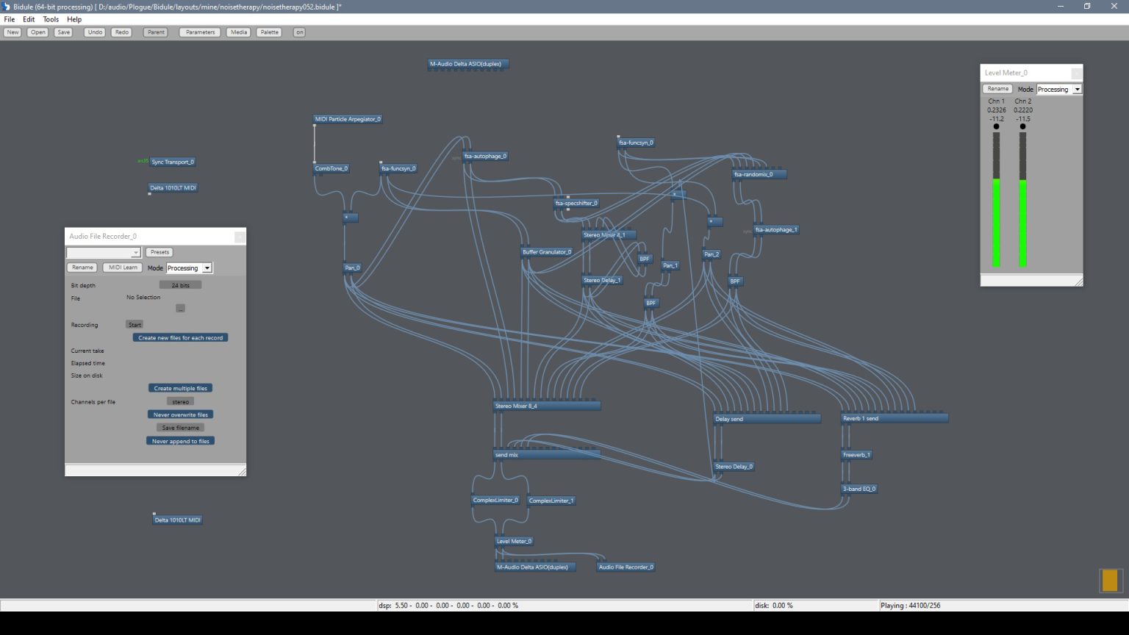Click the Presets button in Audio File Recorder
1129x635 pixels.
tap(159, 252)
